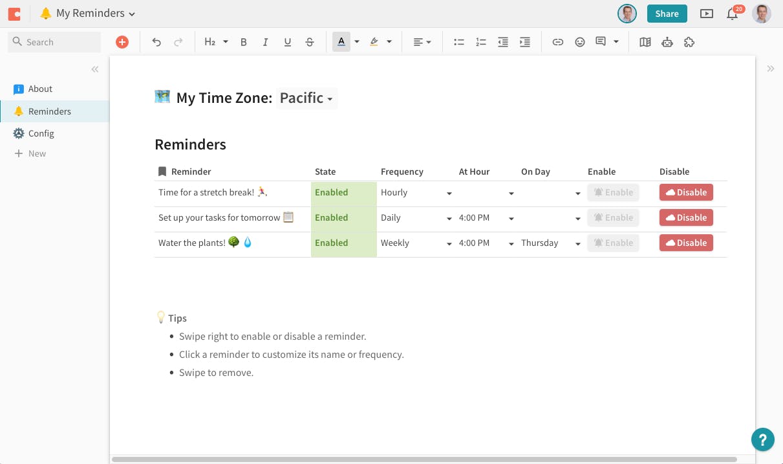Open the help question mark button
Screen dimensions: 783x464
(x=763, y=439)
